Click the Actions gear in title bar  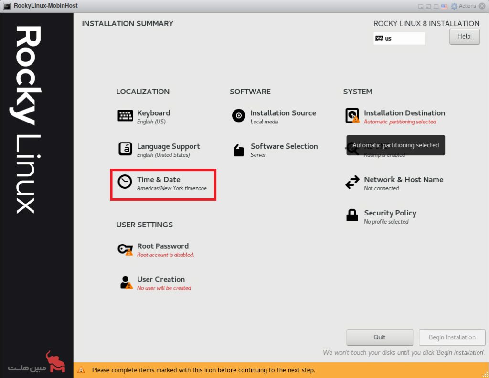coord(454,6)
